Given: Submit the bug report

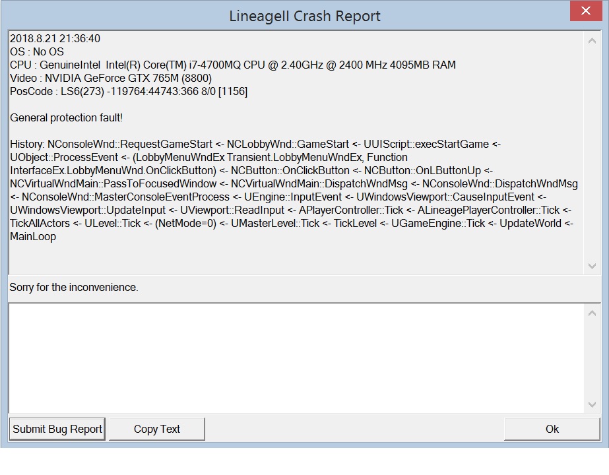Looking at the screenshot, I should click(57, 429).
